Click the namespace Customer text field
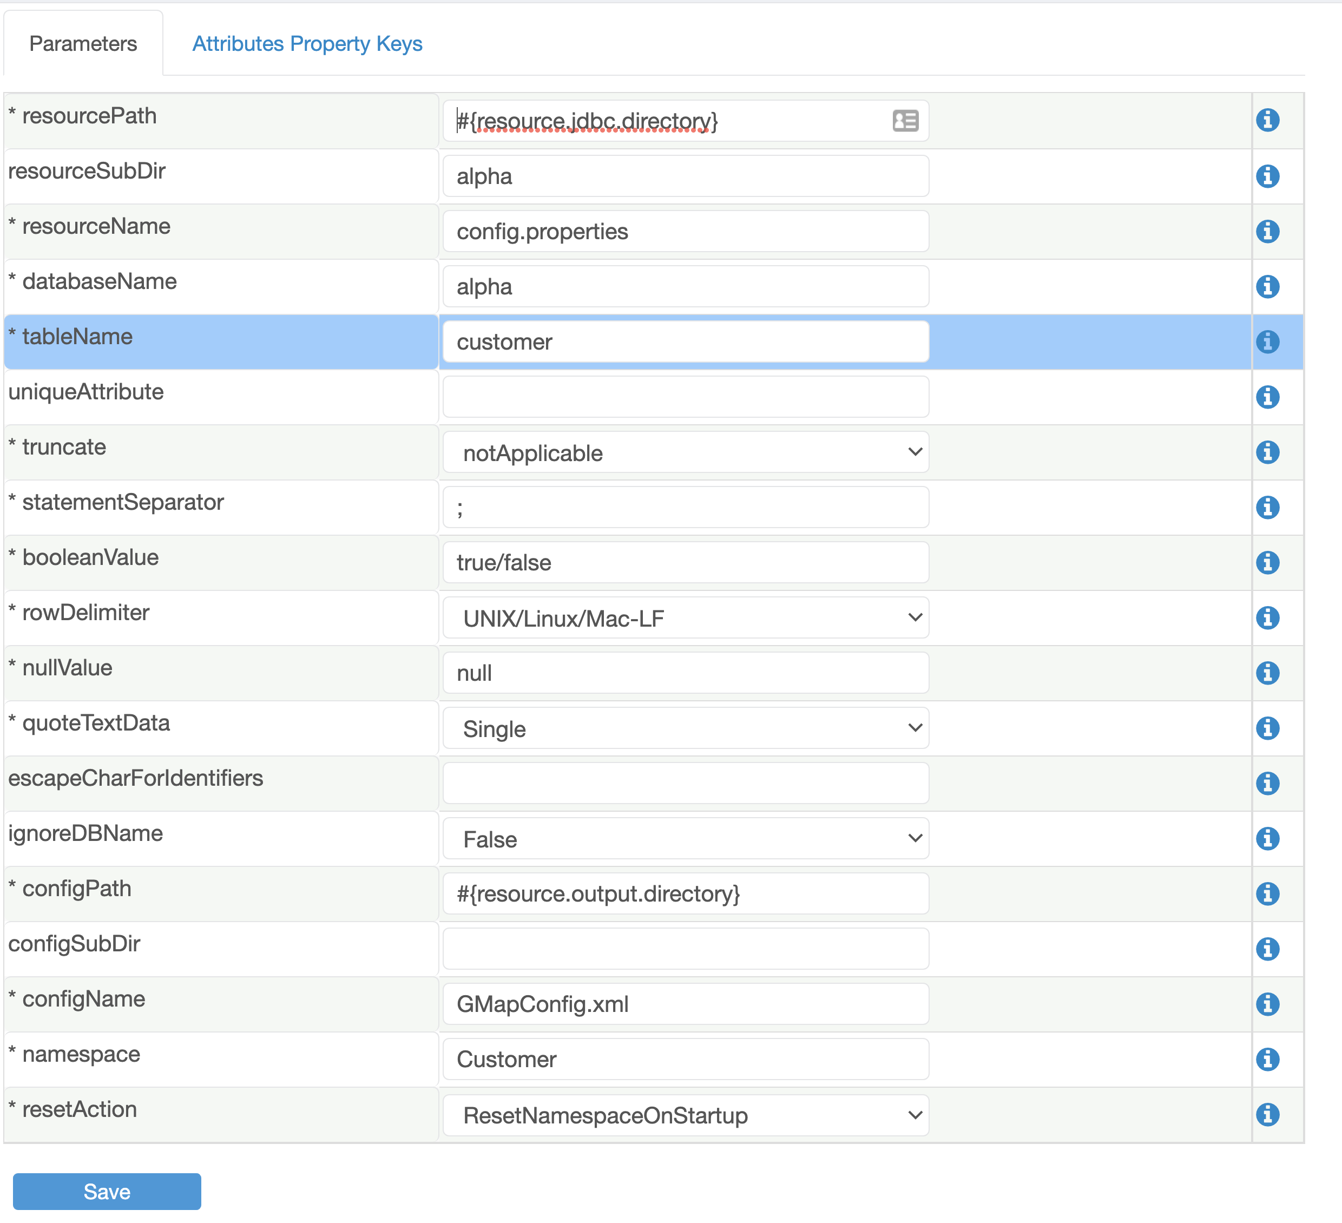Viewport: 1342px width, 1223px height. (685, 1059)
